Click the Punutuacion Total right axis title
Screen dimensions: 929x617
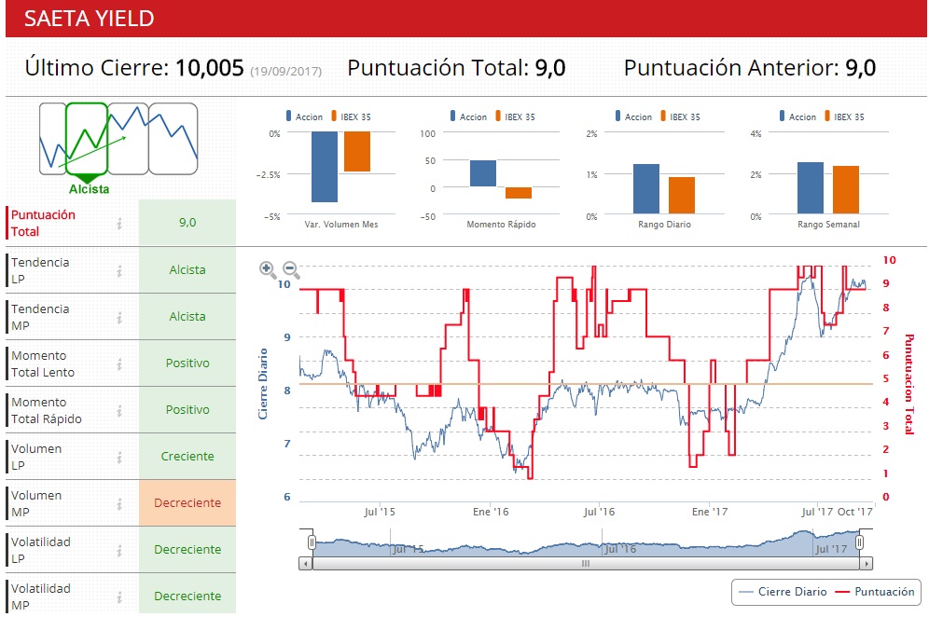point(908,384)
